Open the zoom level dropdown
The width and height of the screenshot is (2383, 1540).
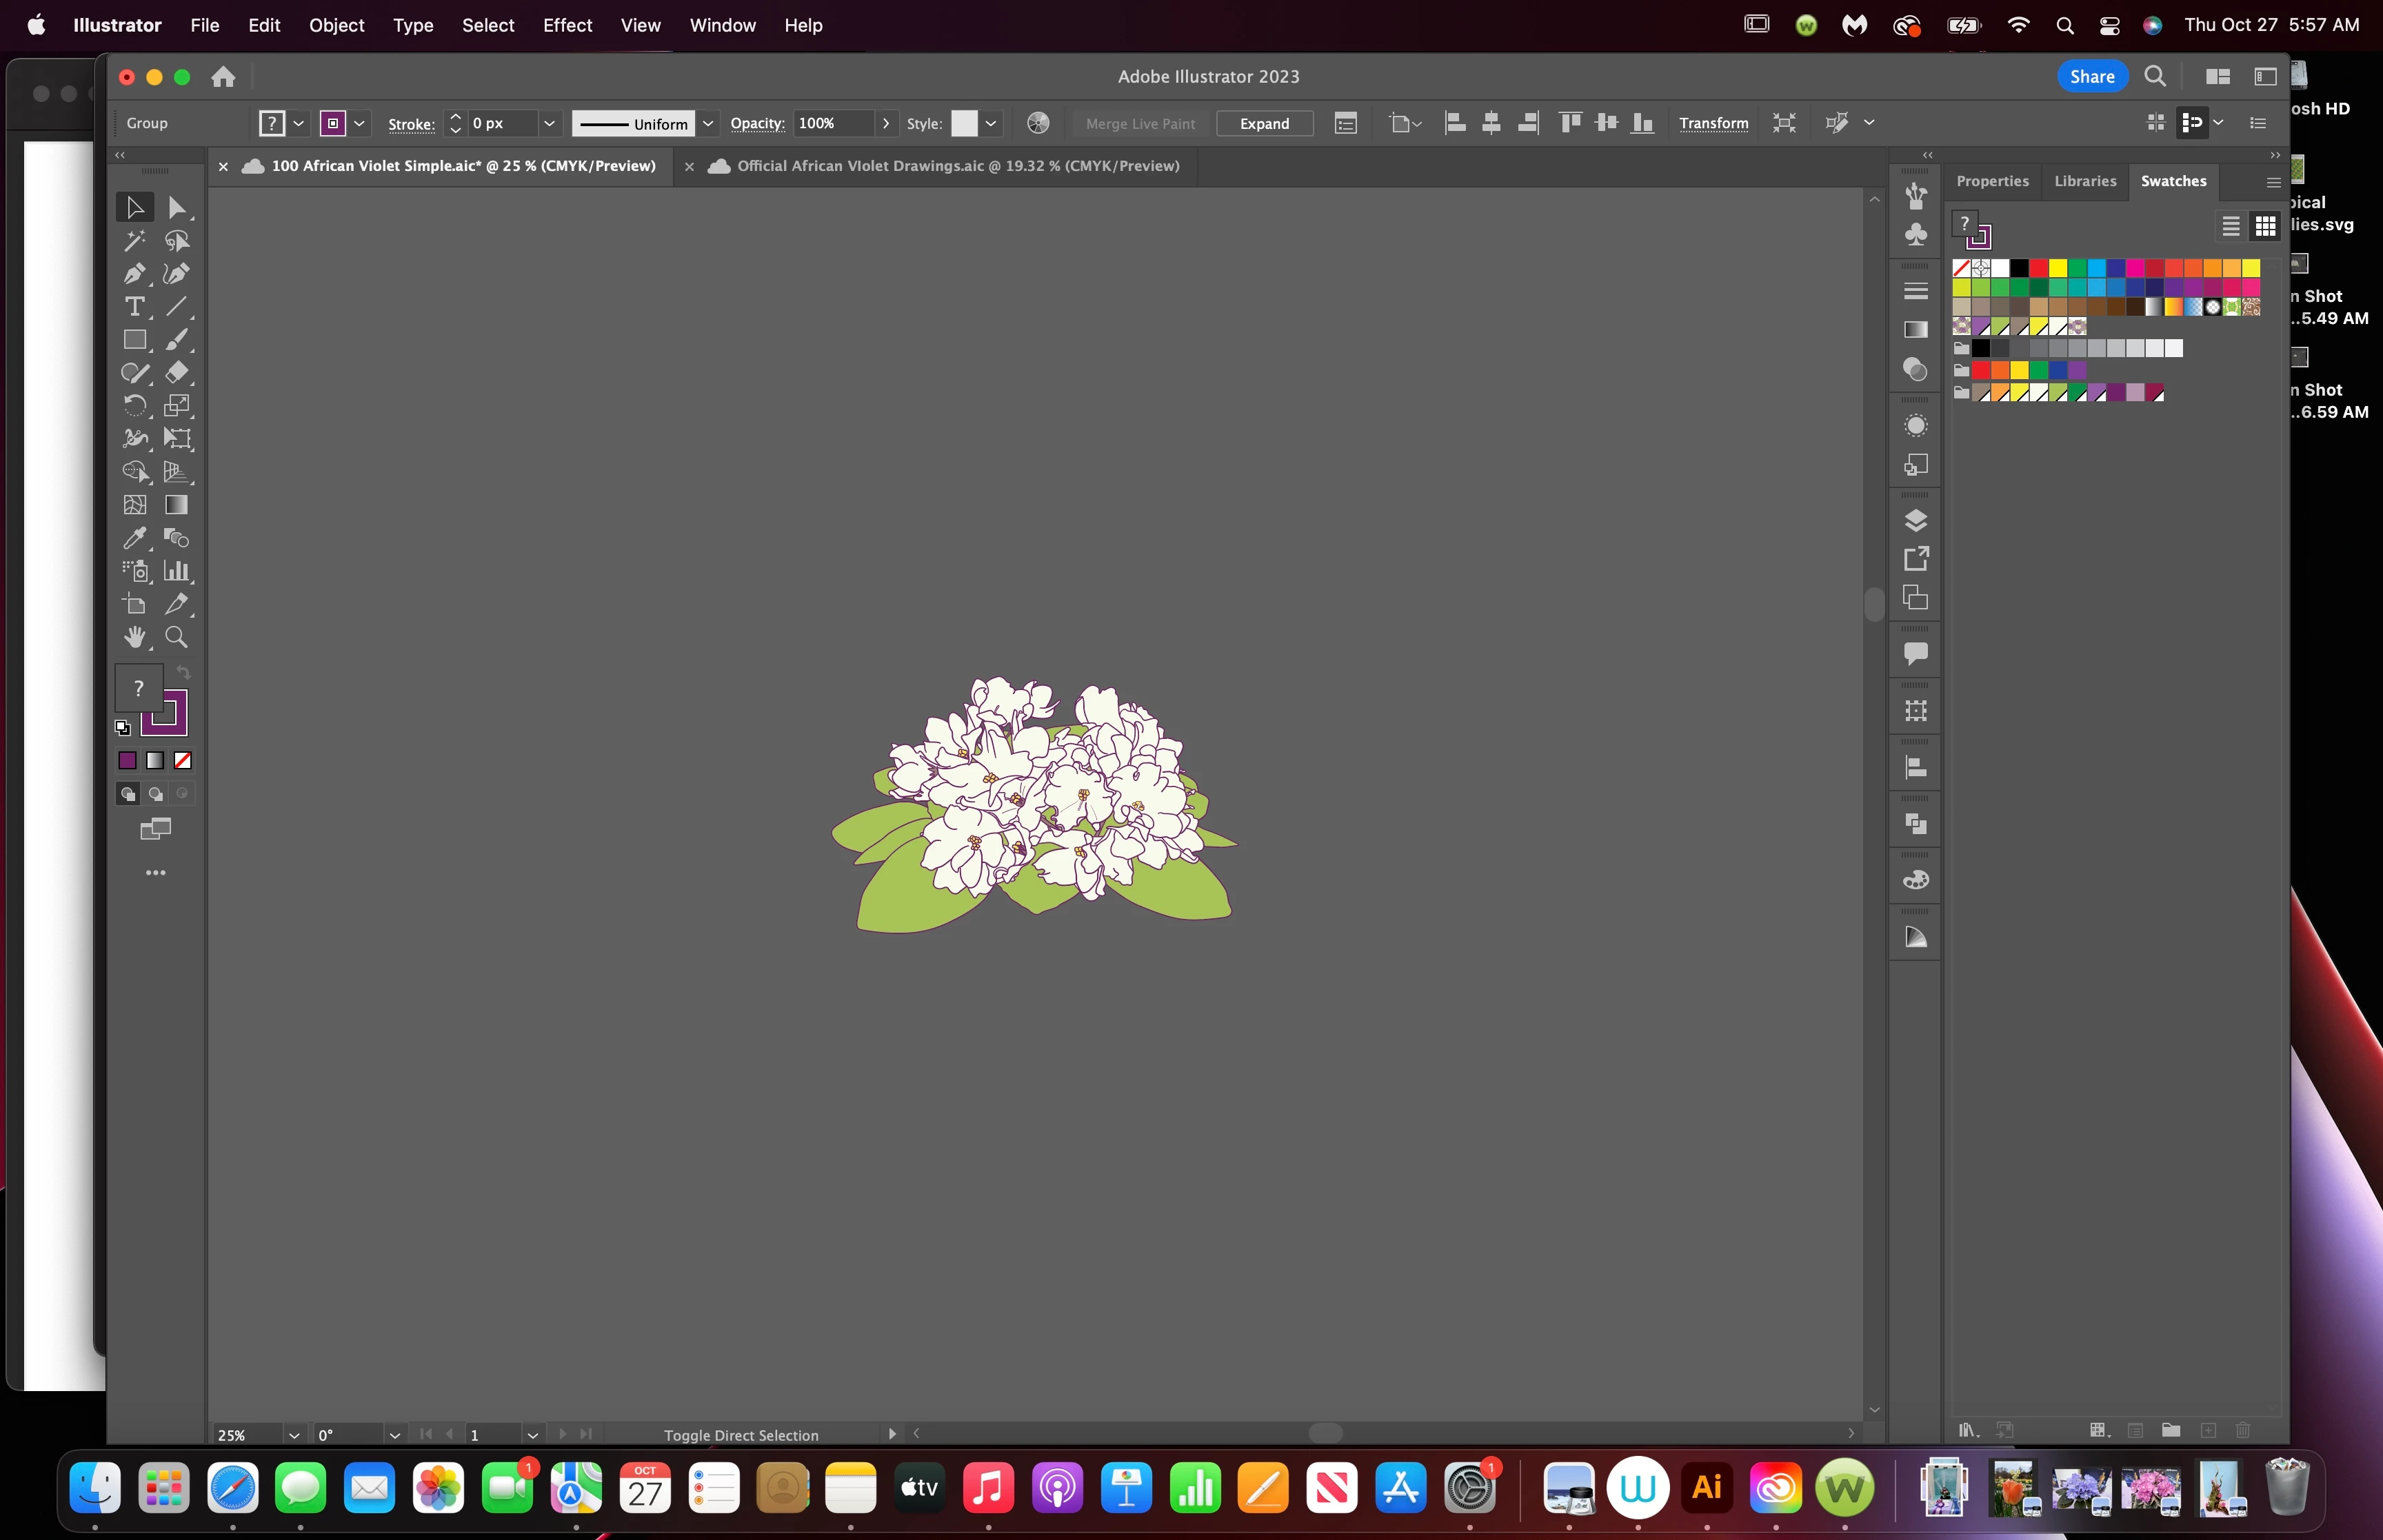point(294,1435)
